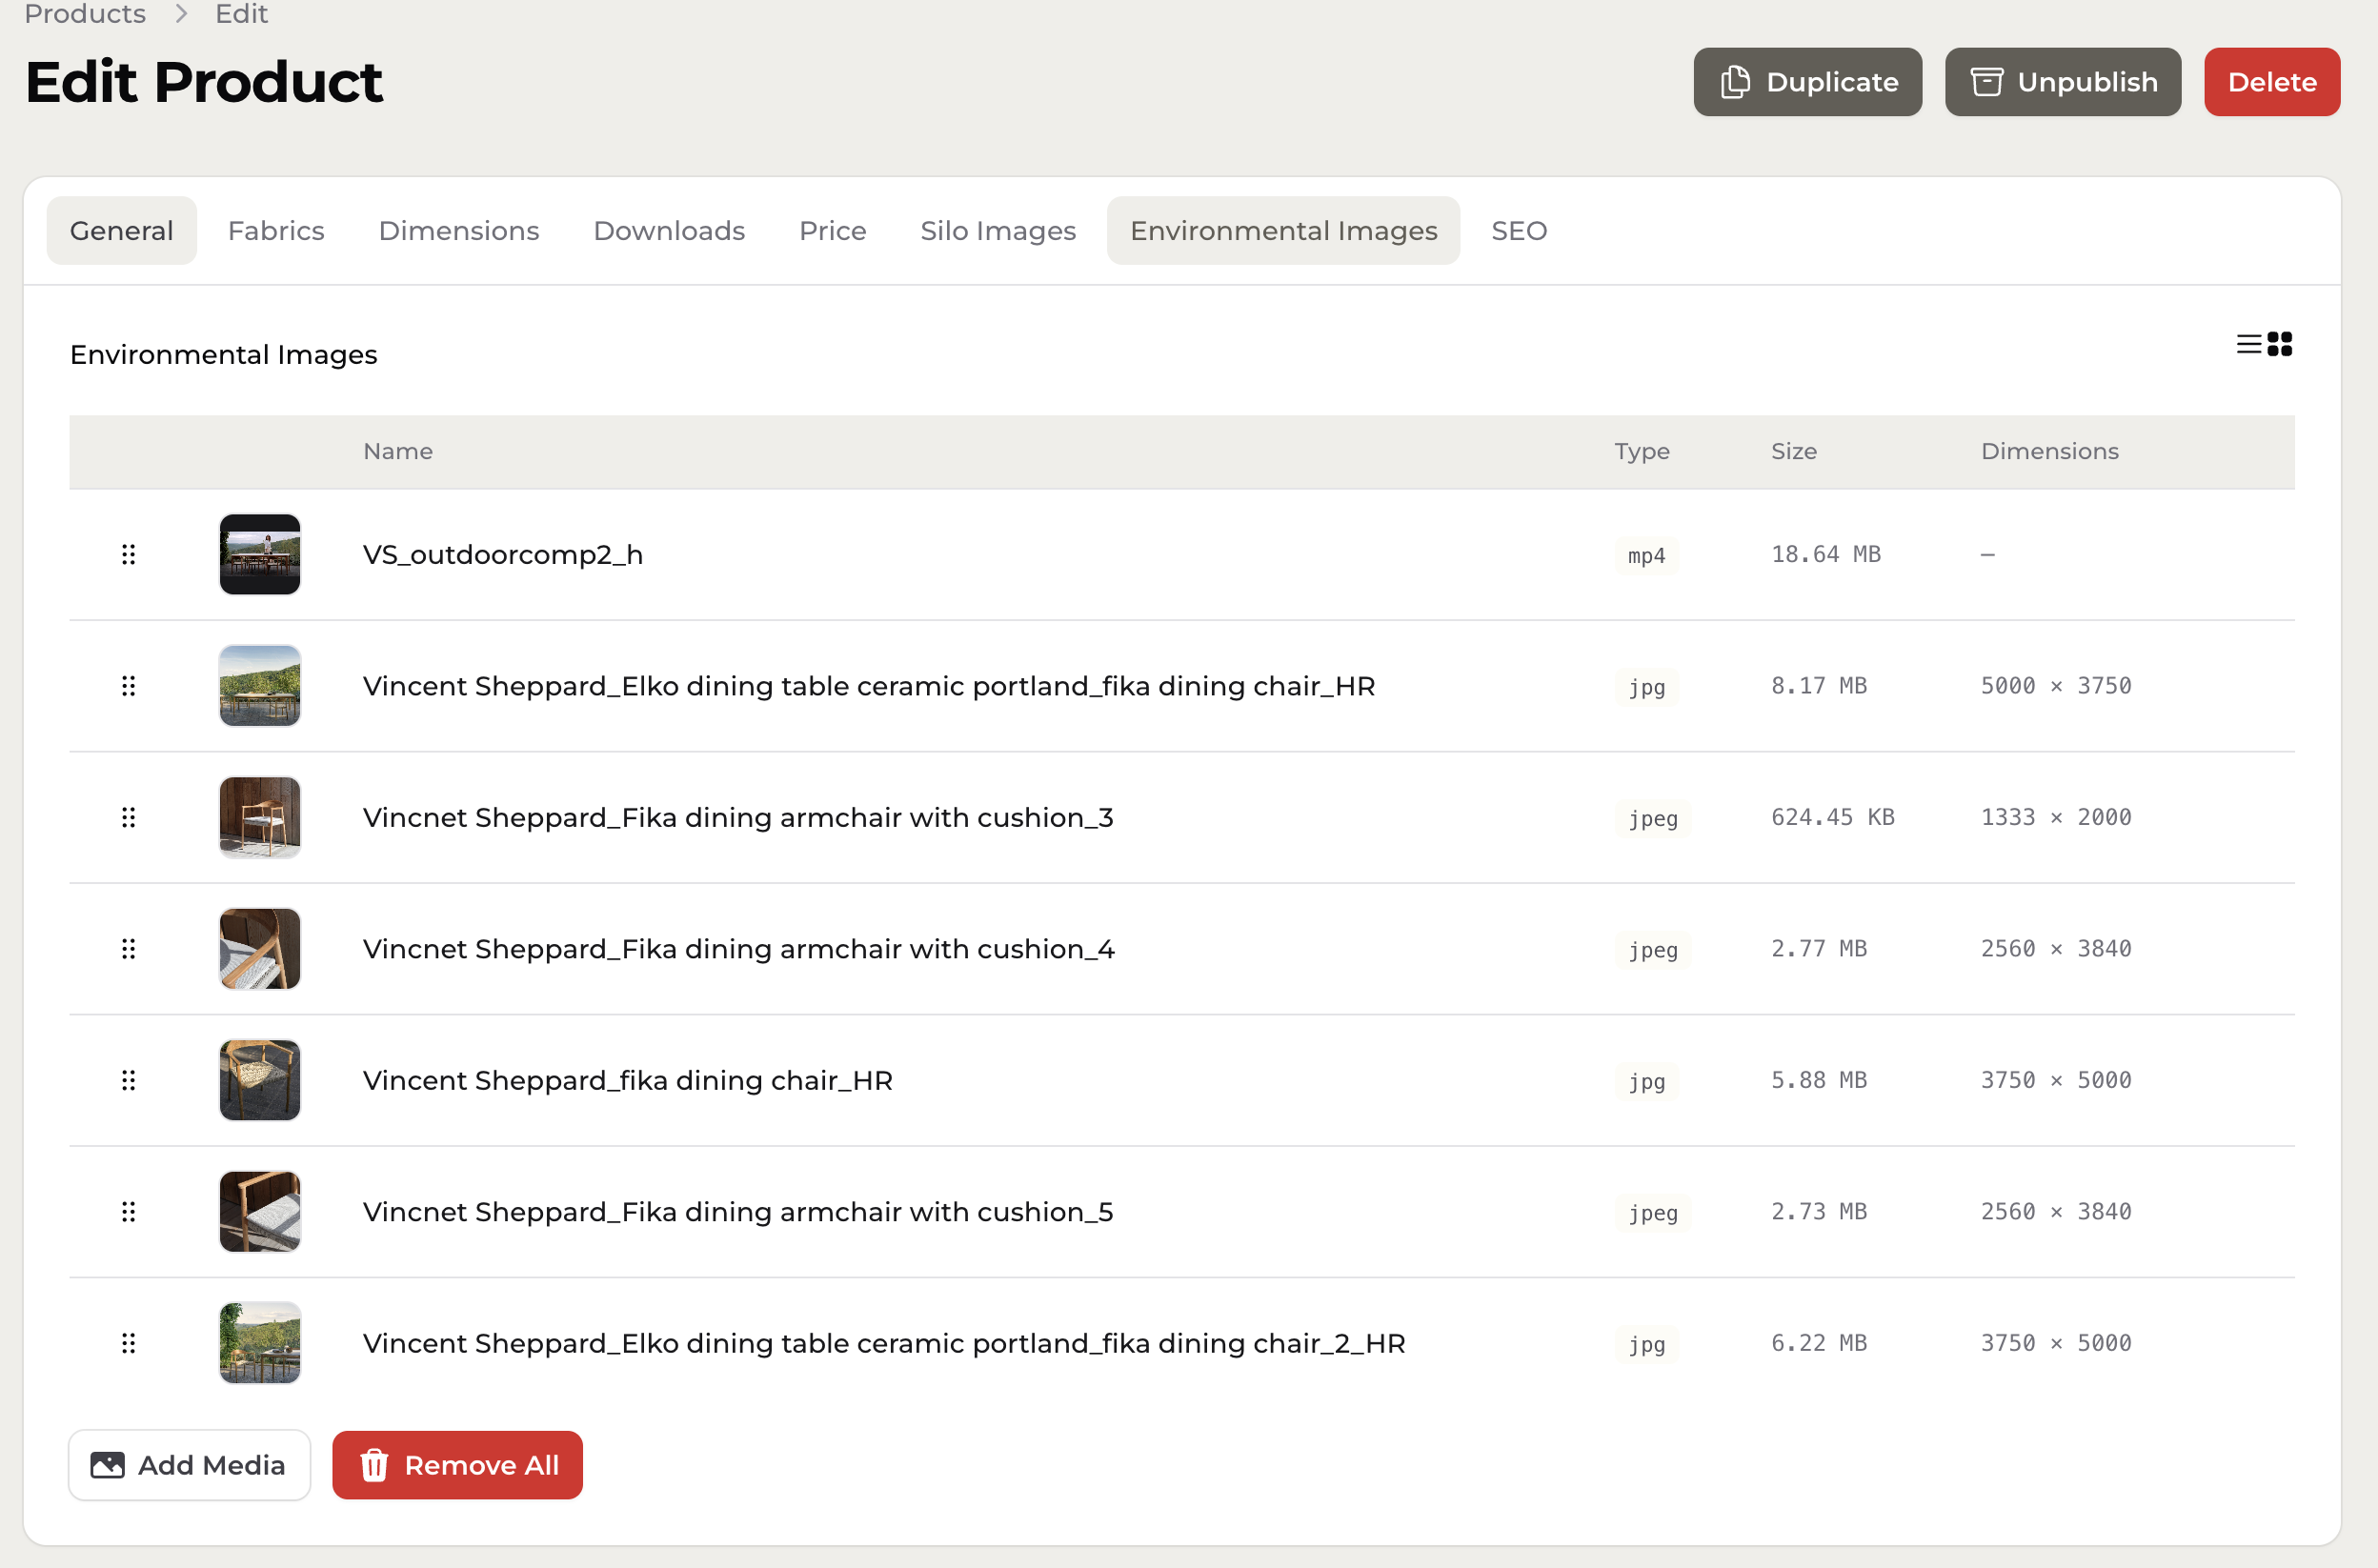This screenshot has width=2378, height=1568.
Task: Switch to list view layout icon
Action: 2249,344
